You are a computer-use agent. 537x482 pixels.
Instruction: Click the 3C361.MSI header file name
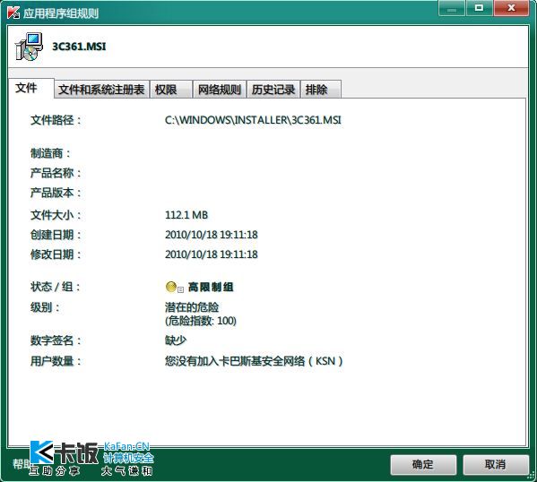click(x=79, y=47)
